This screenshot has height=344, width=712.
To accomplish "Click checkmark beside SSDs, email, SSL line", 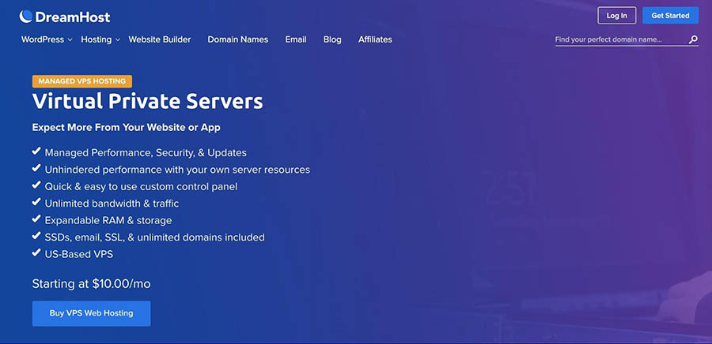I will coord(36,236).
